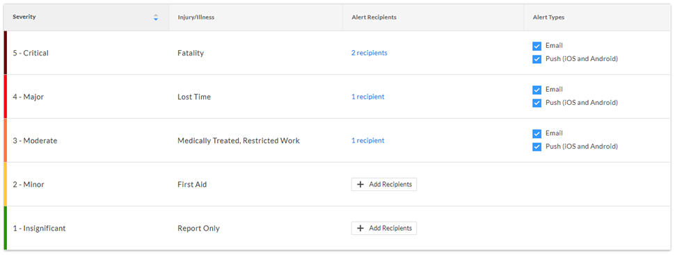Click plus icon in Insignificant row
This screenshot has width=675, height=255.
click(x=360, y=229)
